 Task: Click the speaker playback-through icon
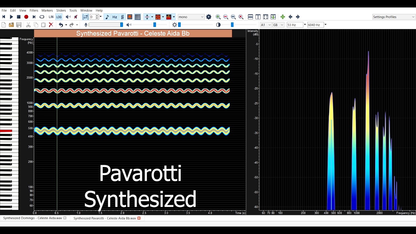click(68, 17)
